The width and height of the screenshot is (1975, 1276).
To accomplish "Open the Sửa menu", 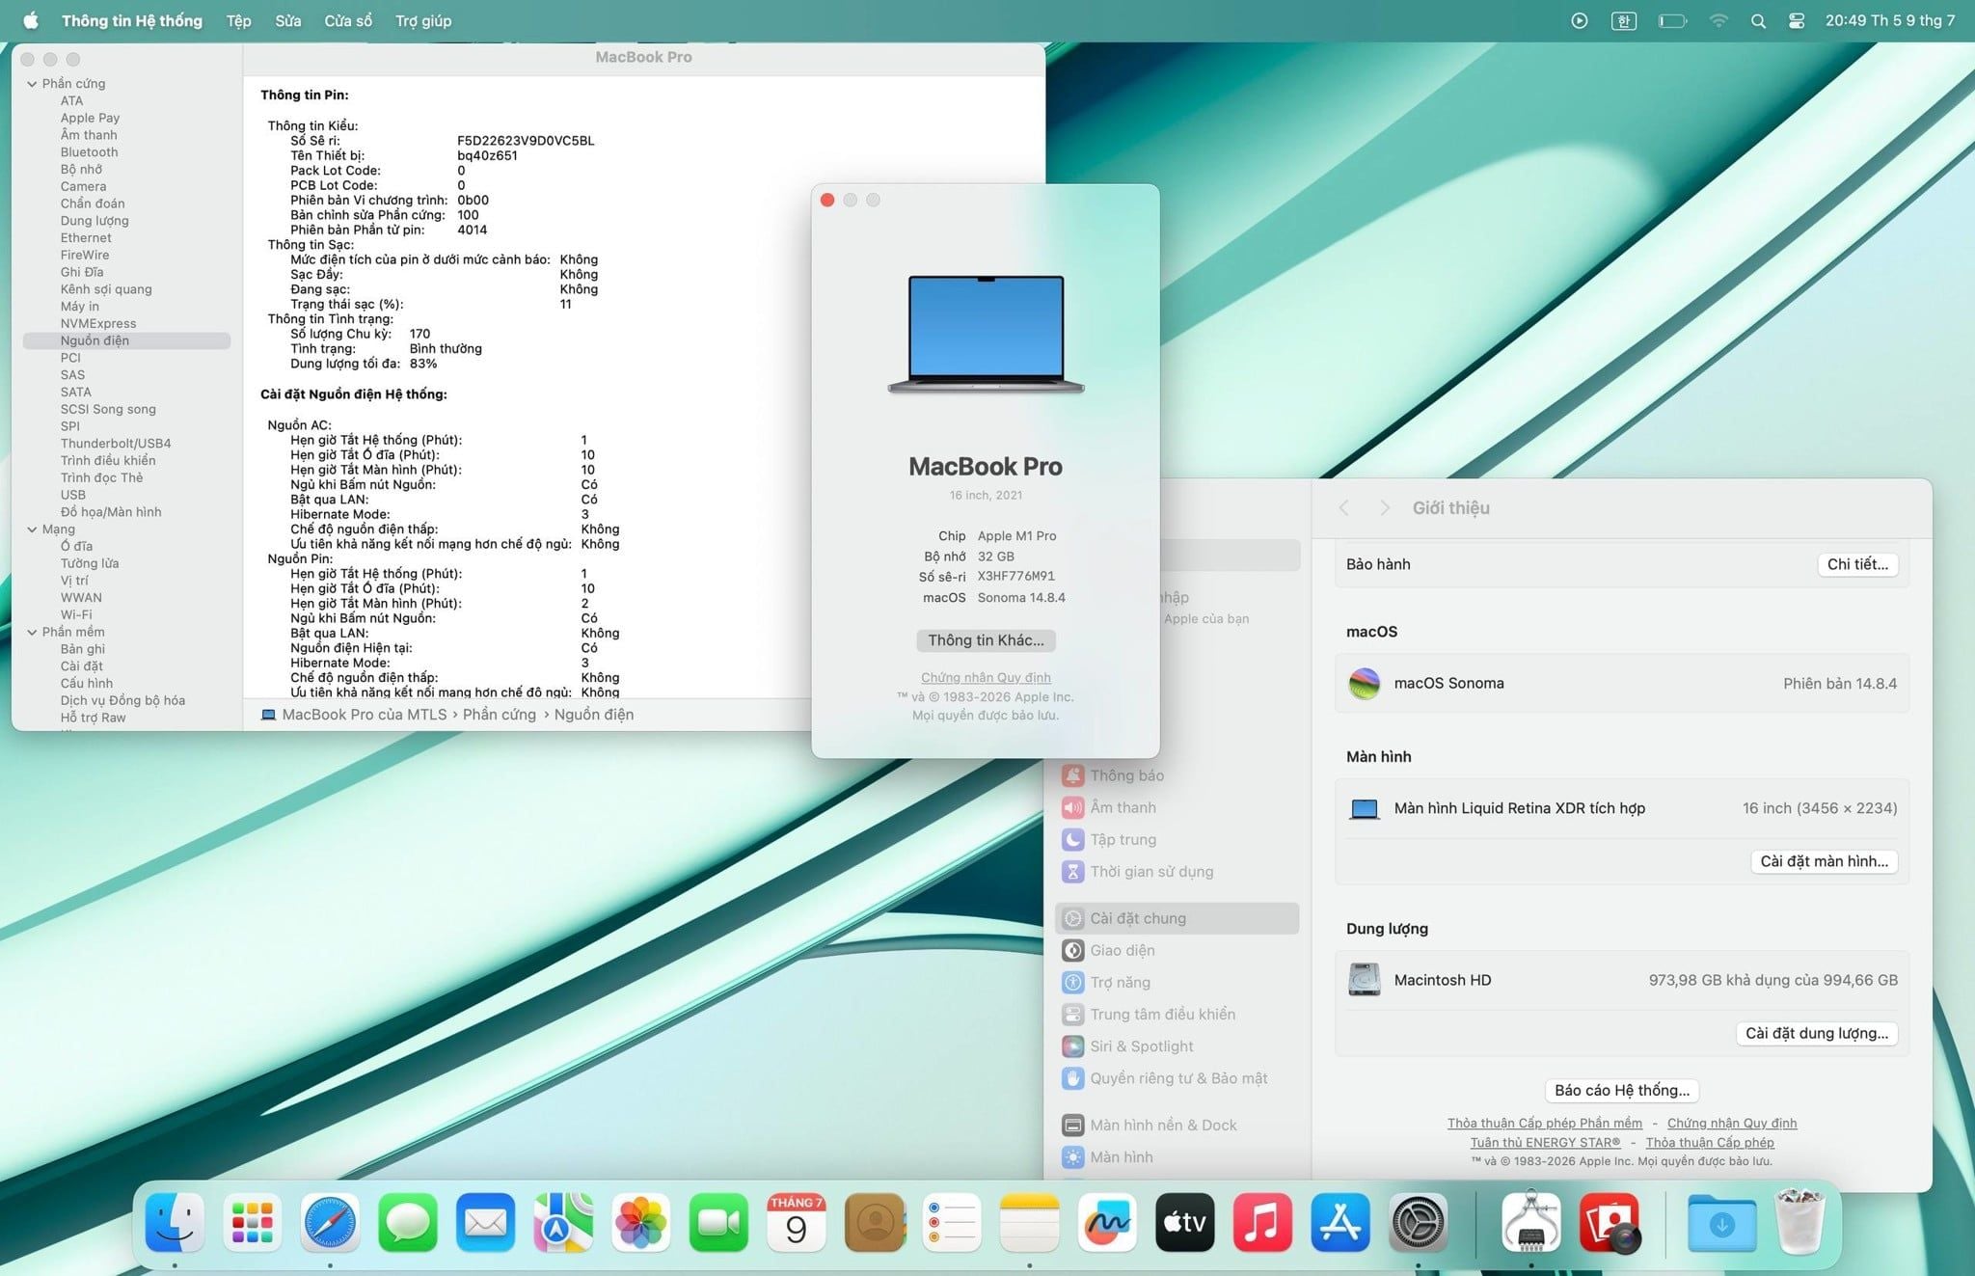I will click(287, 20).
